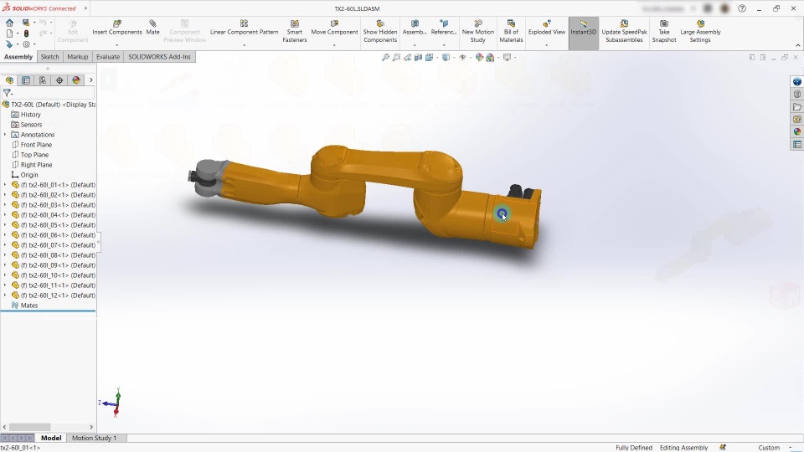
Task: Open SOLIDWORKS Add-Ins tab
Action: (x=159, y=56)
